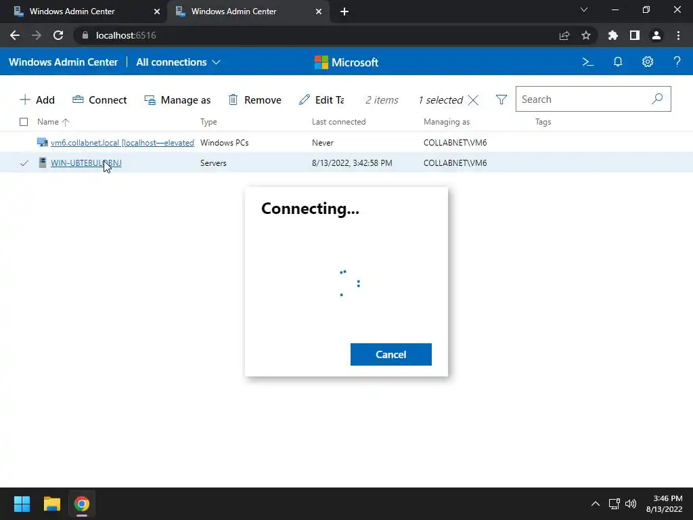Viewport: 693px width, 520px height.
Task: Expand the All connections dropdown
Action: click(178, 62)
